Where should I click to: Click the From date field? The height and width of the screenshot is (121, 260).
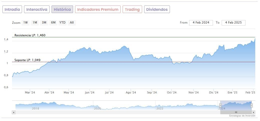[x=201, y=23]
